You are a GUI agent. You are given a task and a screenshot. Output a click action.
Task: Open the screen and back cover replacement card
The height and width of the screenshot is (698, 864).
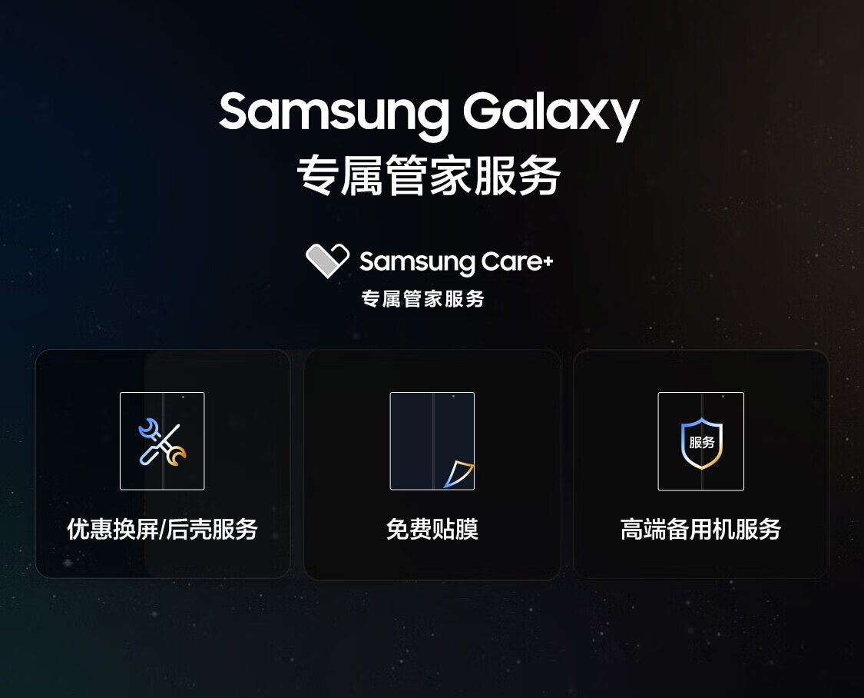(163, 464)
